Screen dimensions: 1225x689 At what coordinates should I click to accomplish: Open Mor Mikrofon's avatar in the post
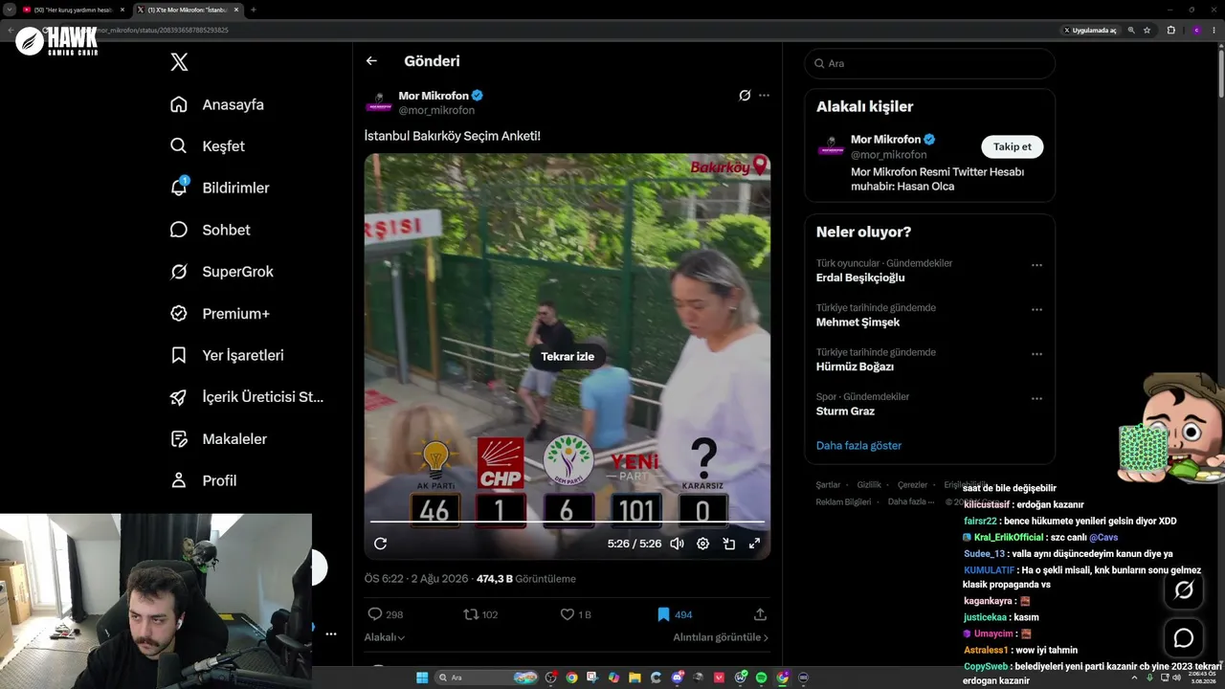(x=379, y=102)
